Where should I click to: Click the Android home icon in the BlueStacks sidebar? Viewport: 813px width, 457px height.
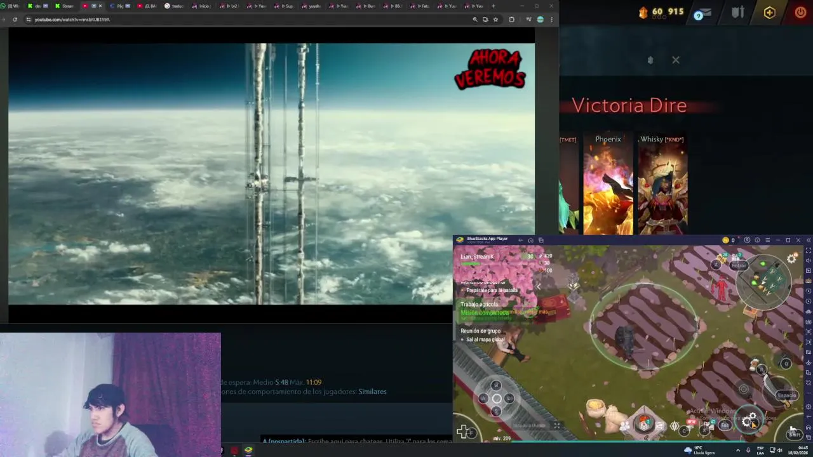point(808,427)
